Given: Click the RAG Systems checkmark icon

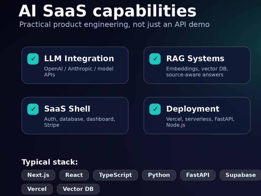Looking at the screenshot, I should 155,59.
